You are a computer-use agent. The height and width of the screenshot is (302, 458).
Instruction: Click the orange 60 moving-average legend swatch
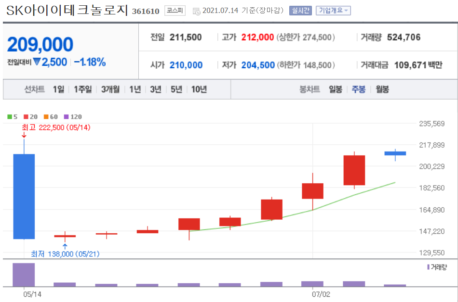point(46,117)
